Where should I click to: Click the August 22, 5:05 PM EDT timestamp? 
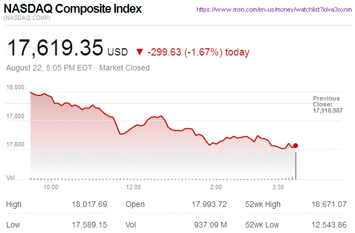coord(50,68)
